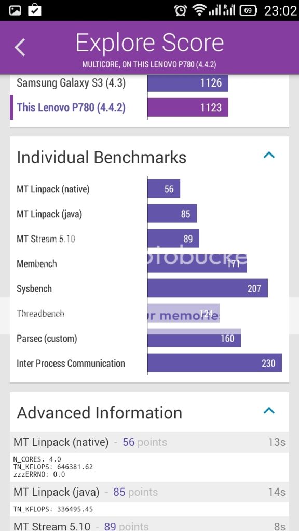Tap the clock showing 23:02
The width and height of the screenshot is (299, 531).
(x=280, y=10)
